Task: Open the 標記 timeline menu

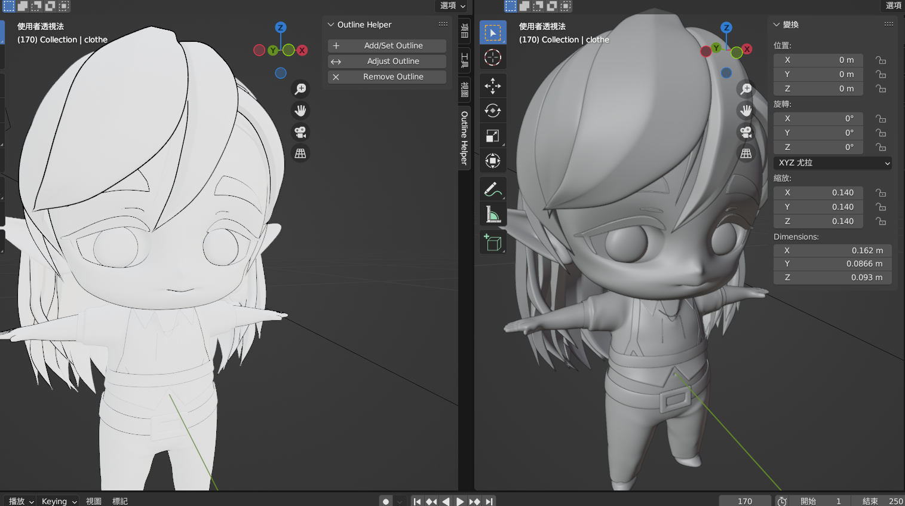Action: point(120,501)
